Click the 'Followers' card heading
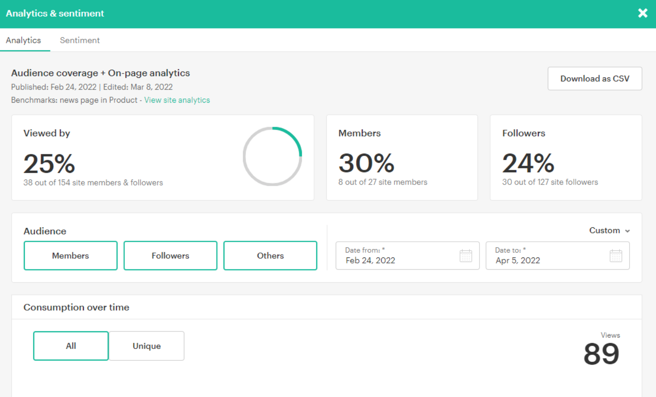 point(524,133)
